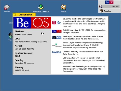Click the BeOS logo in the Deskbar
Image resolution: width=121 pixels, height=91 pixels.
(109, 2)
